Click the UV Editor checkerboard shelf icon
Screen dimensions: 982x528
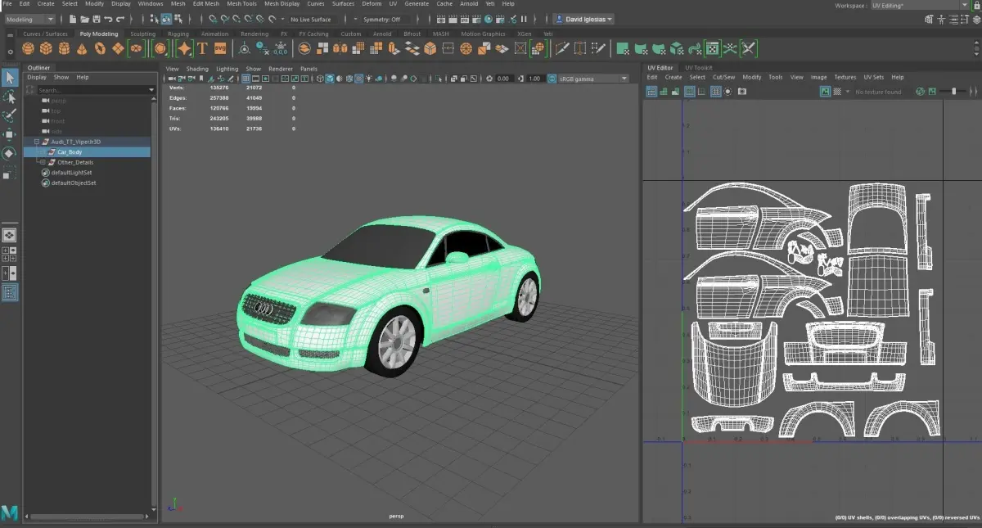click(x=712, y=49)
